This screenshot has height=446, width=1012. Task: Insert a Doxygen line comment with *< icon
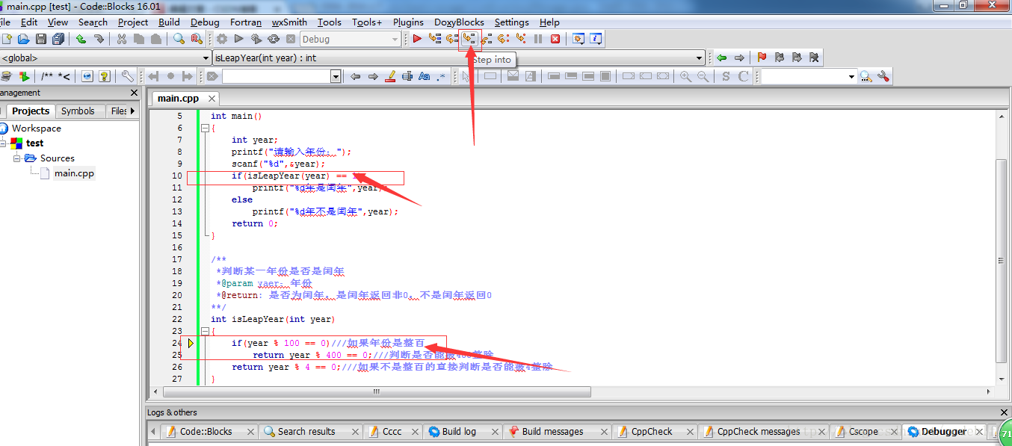(65, 76)
